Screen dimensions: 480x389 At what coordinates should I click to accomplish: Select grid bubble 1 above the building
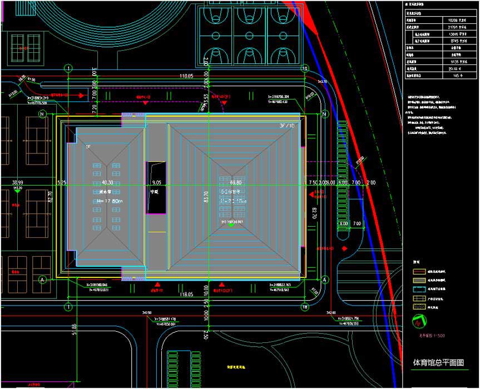click(68, 68)
